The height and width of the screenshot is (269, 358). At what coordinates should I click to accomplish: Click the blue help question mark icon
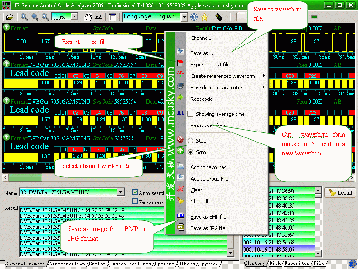coord(194,17)
